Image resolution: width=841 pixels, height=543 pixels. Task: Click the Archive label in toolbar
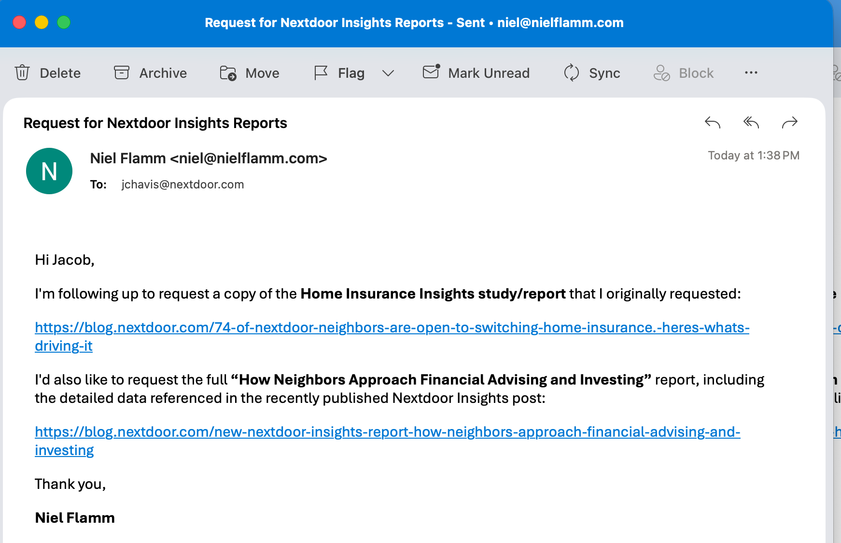[x=163, y=73]
